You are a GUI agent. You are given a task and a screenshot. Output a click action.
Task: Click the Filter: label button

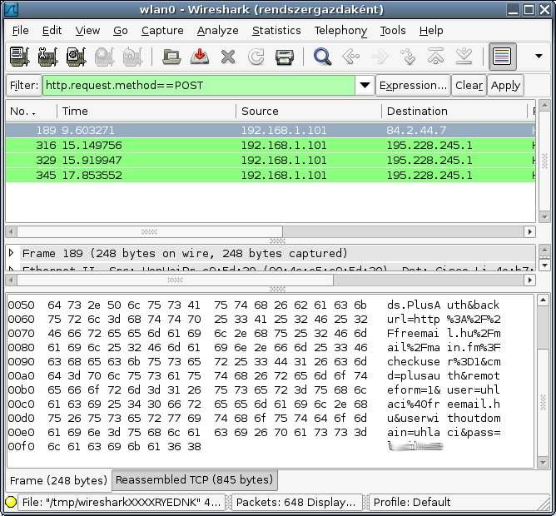click(x=23, y=85)
